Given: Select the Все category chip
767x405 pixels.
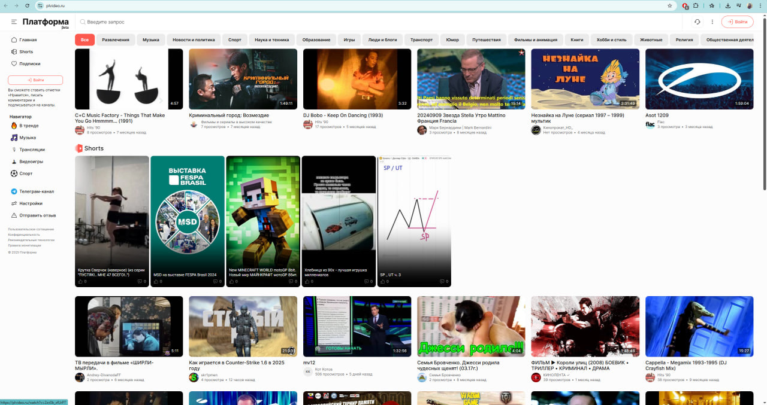Looking at the screenshot, I should 84,40.
